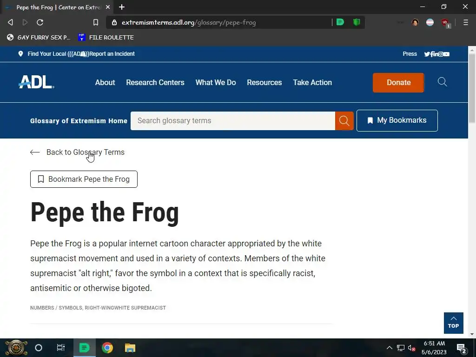The width and height of the screenshot is (476, 357).
Task: Open the notification center icon
Action: click(x=462, y=348)
